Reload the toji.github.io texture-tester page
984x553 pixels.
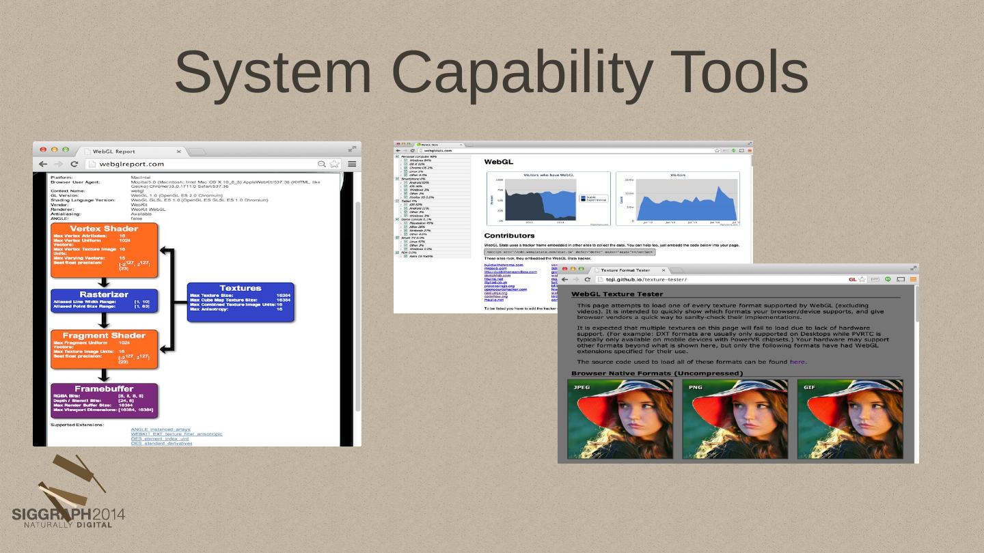tap(588, 280)
